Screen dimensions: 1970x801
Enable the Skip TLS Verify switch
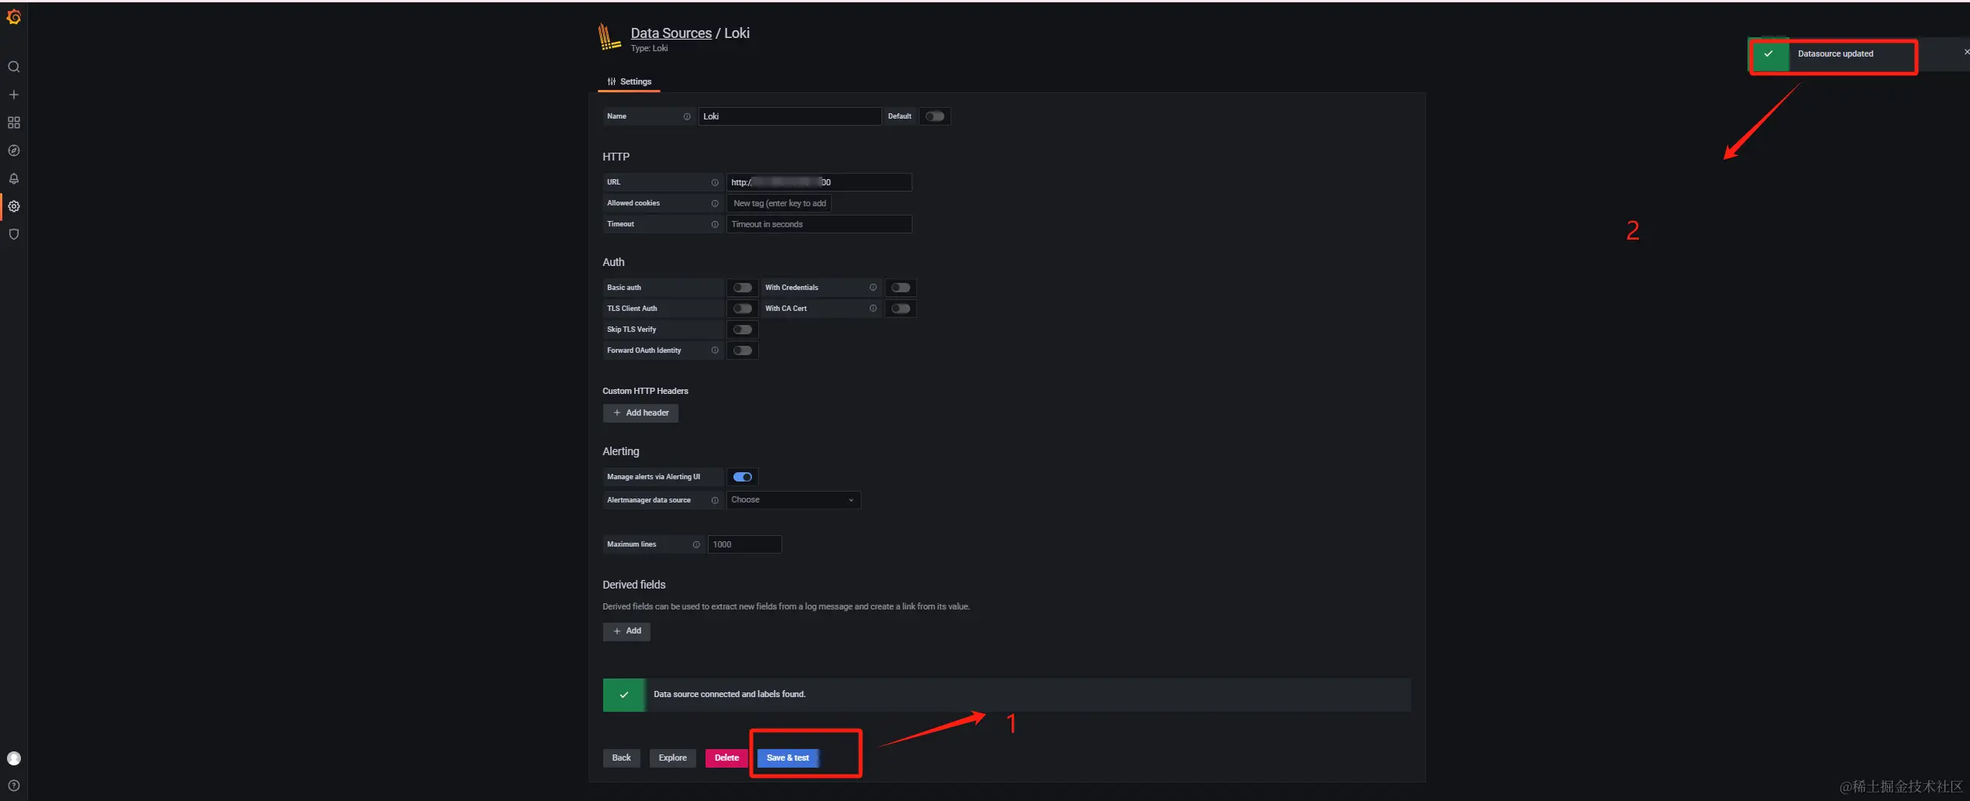743,330
